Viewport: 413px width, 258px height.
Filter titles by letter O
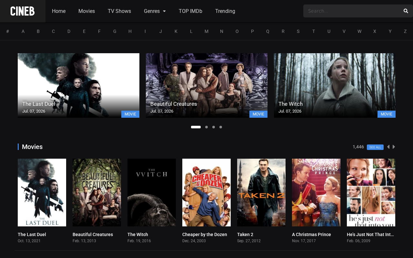click(x=237, y=31)
